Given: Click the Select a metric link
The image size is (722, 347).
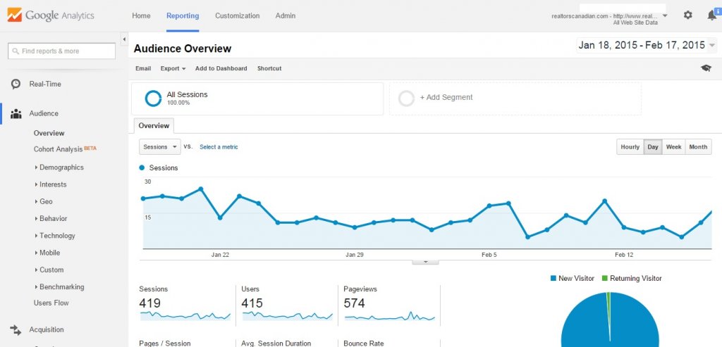Looking at the screenshot, I should [x=219, y=147].
